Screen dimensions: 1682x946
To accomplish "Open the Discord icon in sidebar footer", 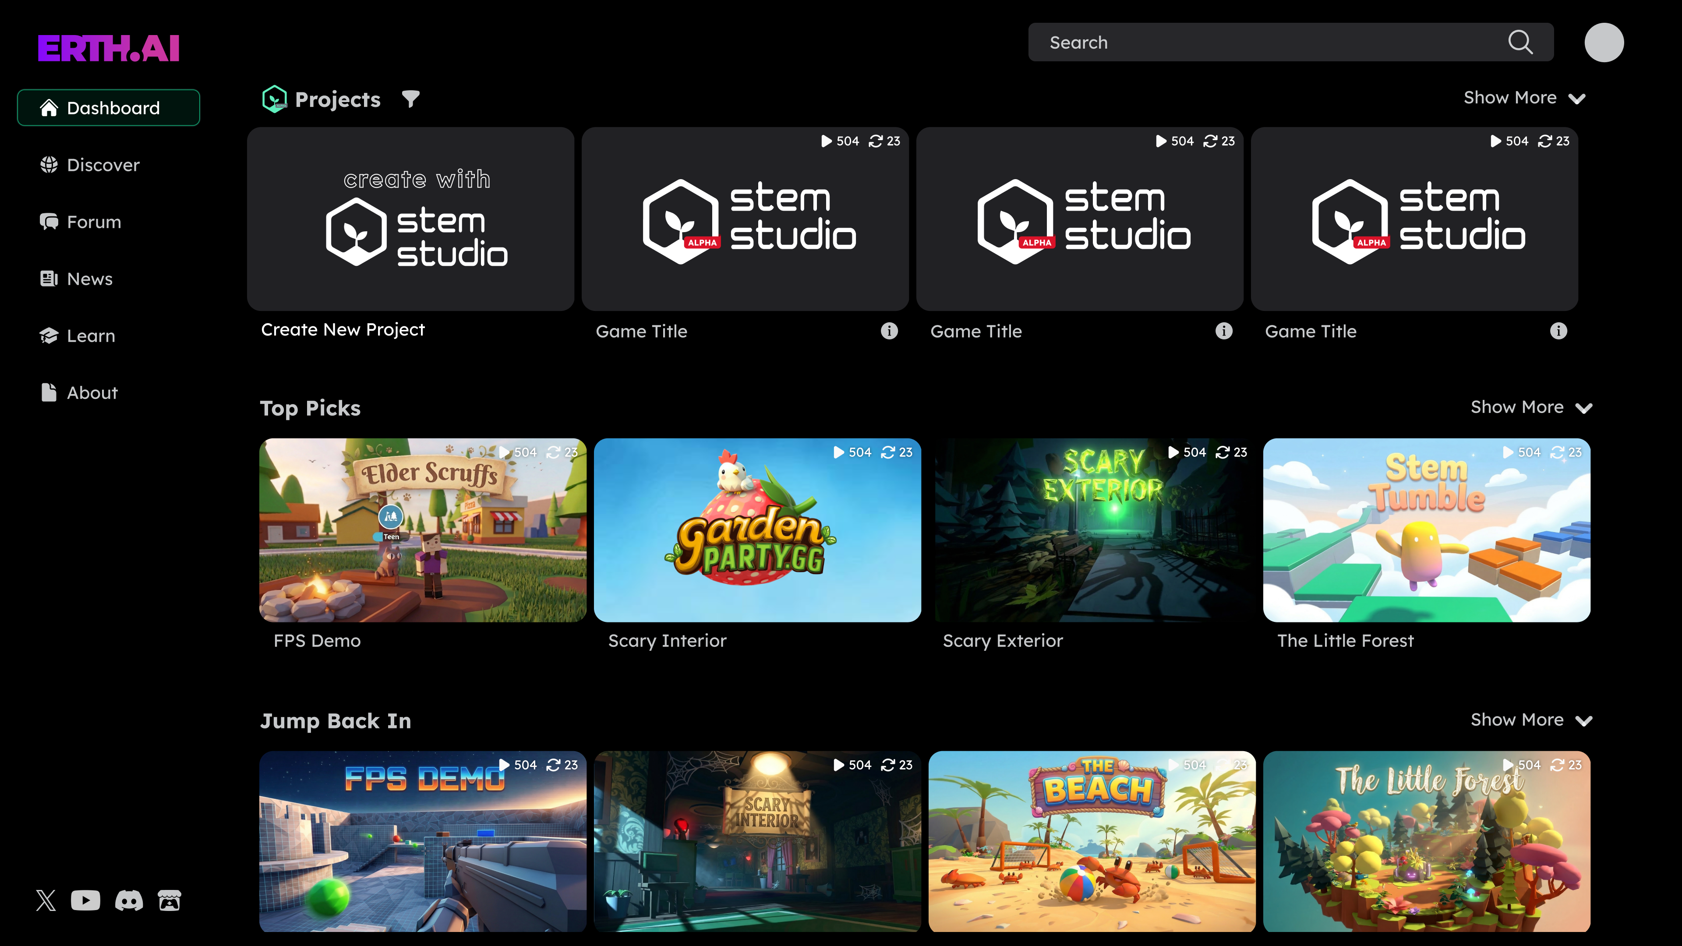I will (129, 900).
